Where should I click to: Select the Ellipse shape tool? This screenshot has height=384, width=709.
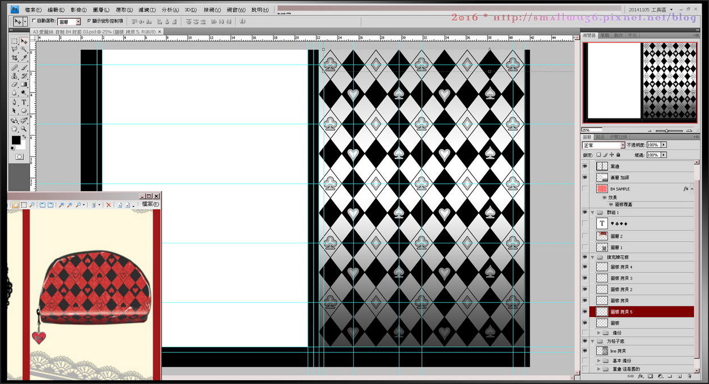click(24, 111)
